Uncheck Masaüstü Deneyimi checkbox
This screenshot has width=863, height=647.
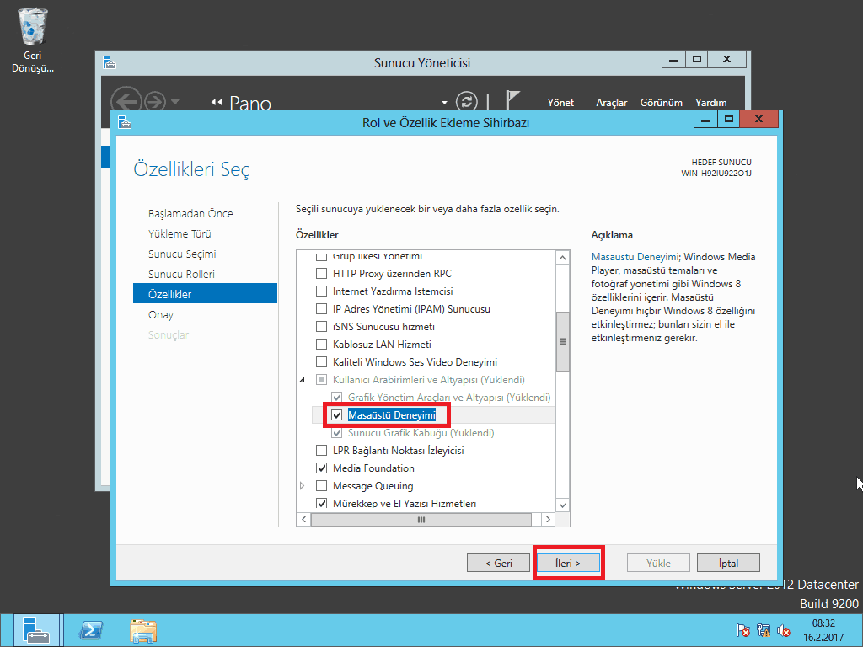[x=337, y=414]
